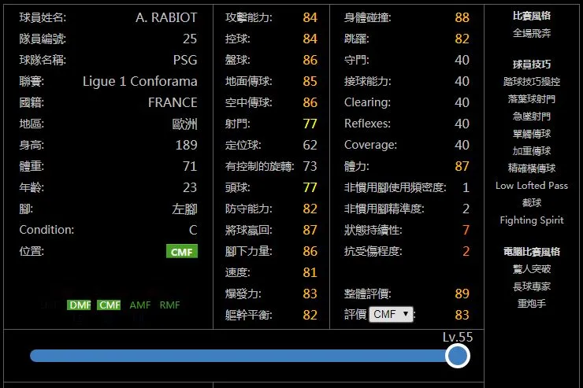This screenshot has width=583, height=388.
Task: Click the height value 189
Action: click(x=186, y=145)
